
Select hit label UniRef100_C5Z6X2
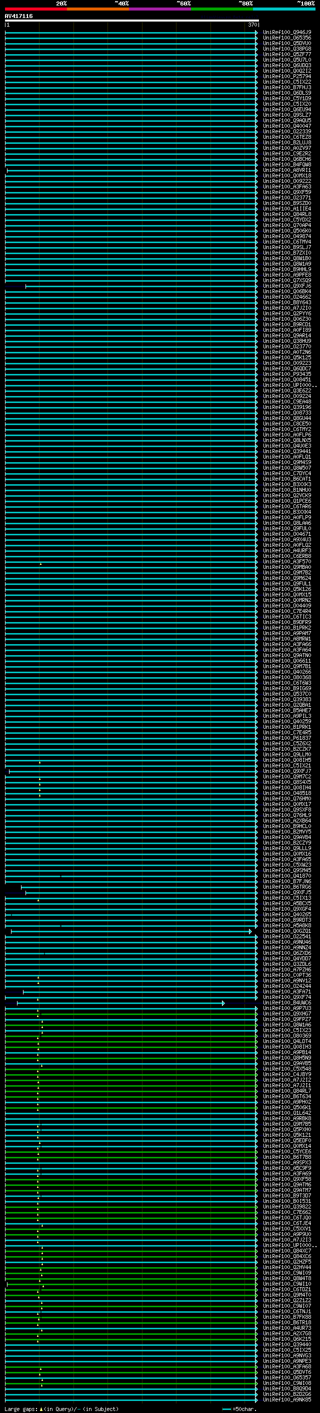pyautogui.click(x=286, y=743)
